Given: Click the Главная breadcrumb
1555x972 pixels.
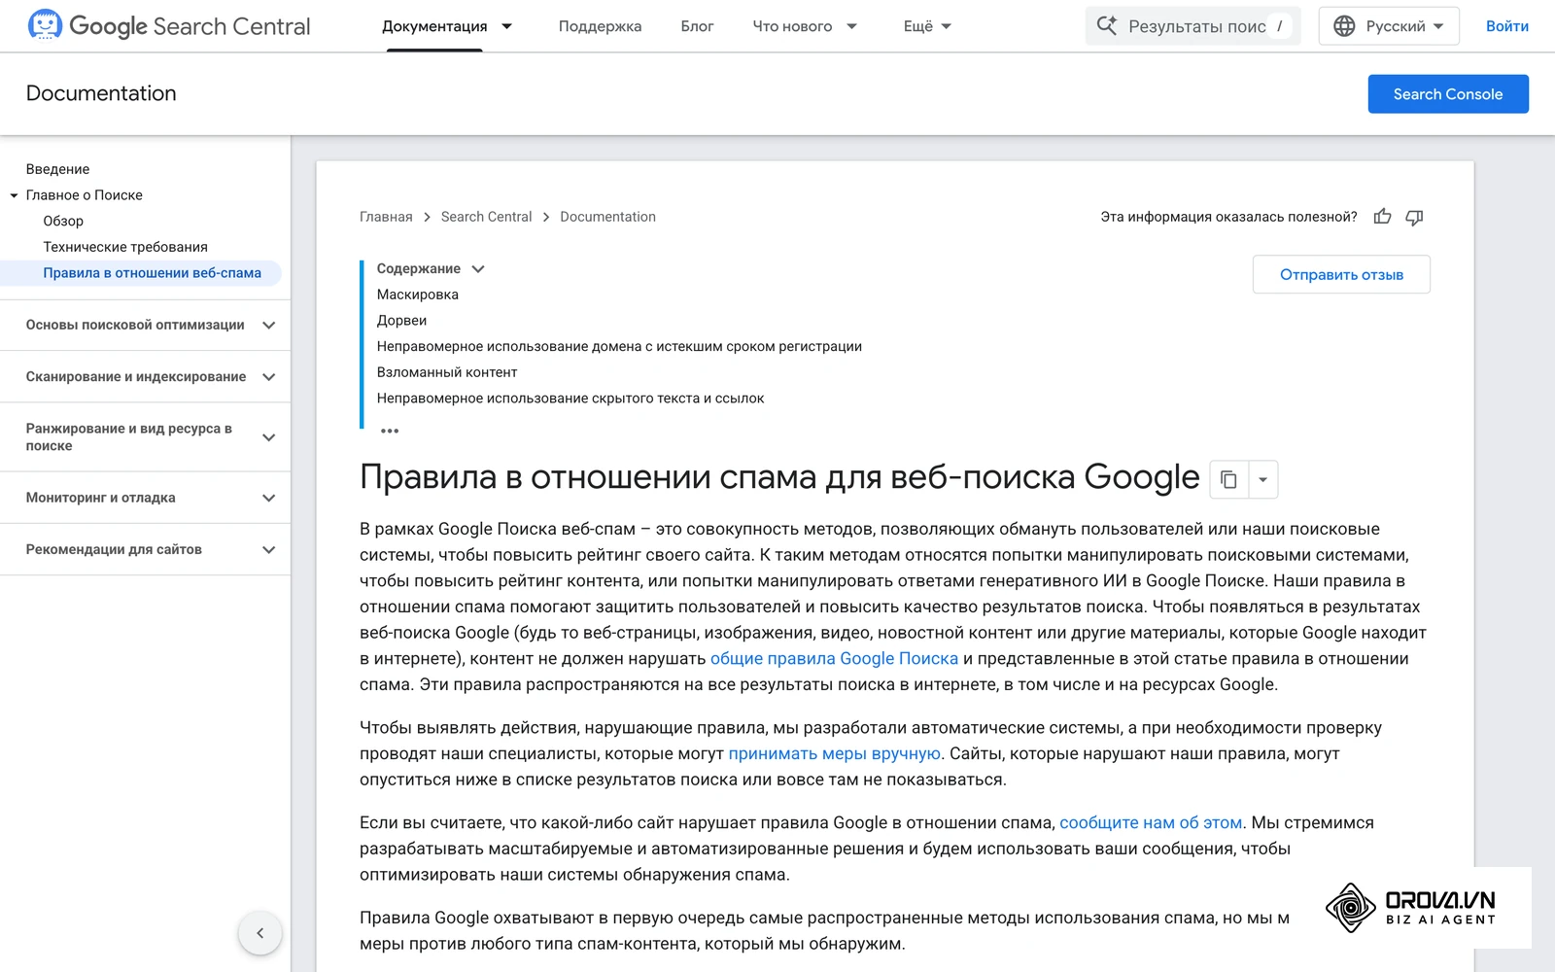Looking at the screenshot, I should (x=386, y=217).
